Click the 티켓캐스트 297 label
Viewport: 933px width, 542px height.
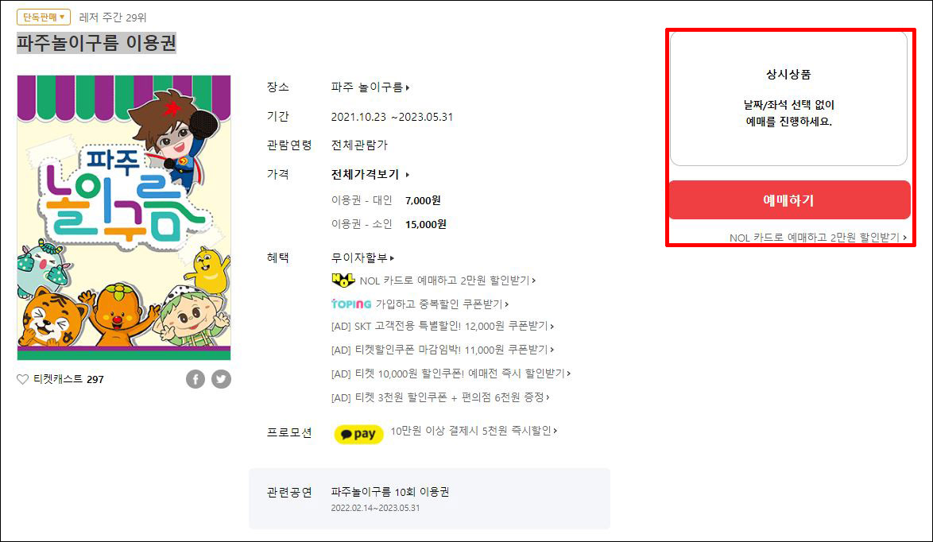[68, 380]
